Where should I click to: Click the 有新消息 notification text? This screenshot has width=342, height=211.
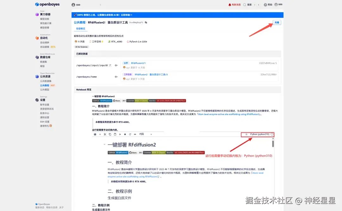[236, 4]
